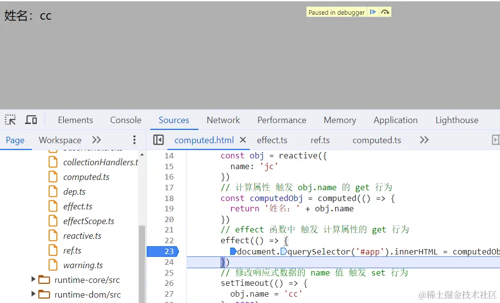Activate the inspect element picker icon

click(10, 120)
